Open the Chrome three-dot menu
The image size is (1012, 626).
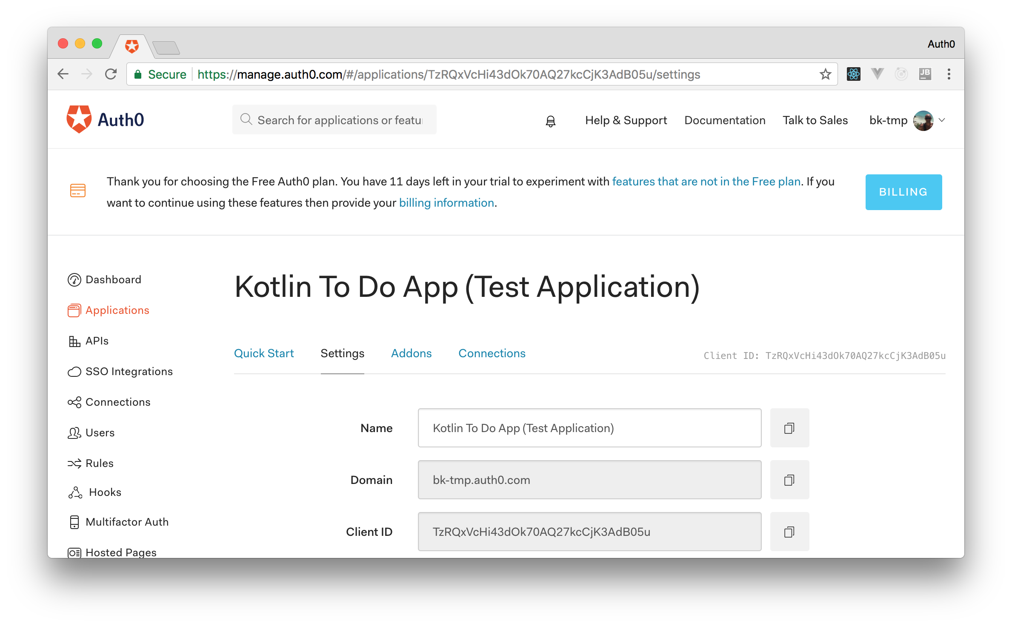tap(949, 74)
